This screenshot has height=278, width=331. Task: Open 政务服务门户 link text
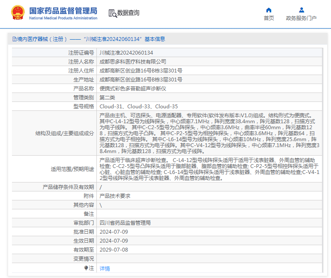301,18
